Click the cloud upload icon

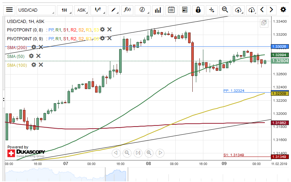[238, 10]
